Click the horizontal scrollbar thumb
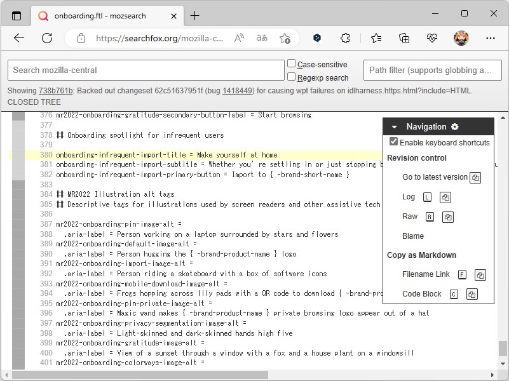This screenshot has width=509, height=381. pos(140,375)
